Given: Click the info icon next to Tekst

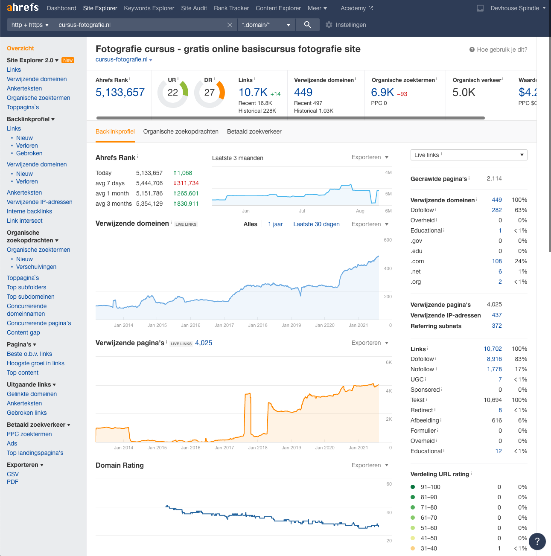Looking at the screenshot, I should coord(426,399).
